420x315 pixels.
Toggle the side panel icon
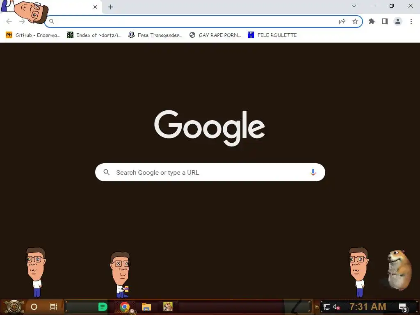click(385, 21)
